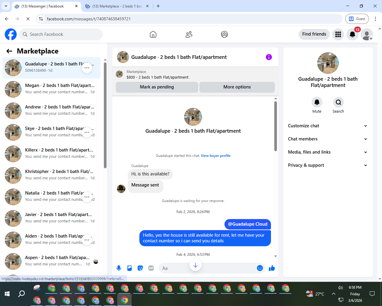Open Marketplace $800 listing banner
Viewport: 382px width, 306px height.
coord(195,74)
